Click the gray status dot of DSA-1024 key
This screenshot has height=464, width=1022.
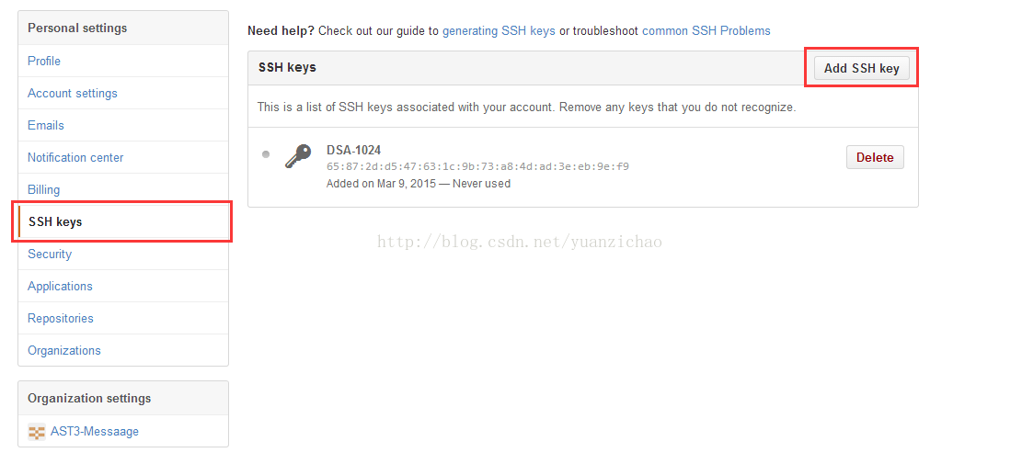[266, 154]
